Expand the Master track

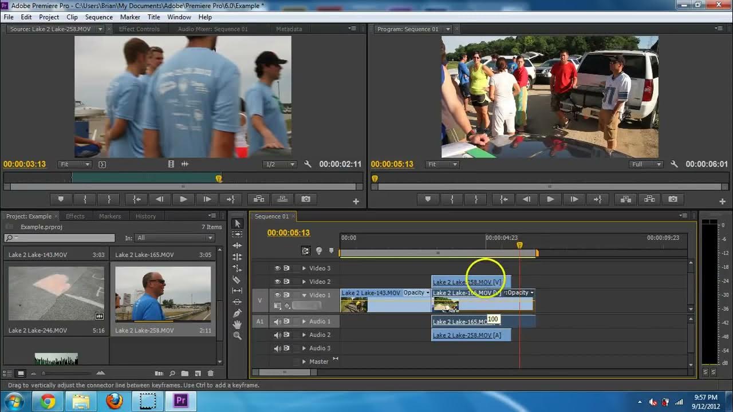coord(304,362)
